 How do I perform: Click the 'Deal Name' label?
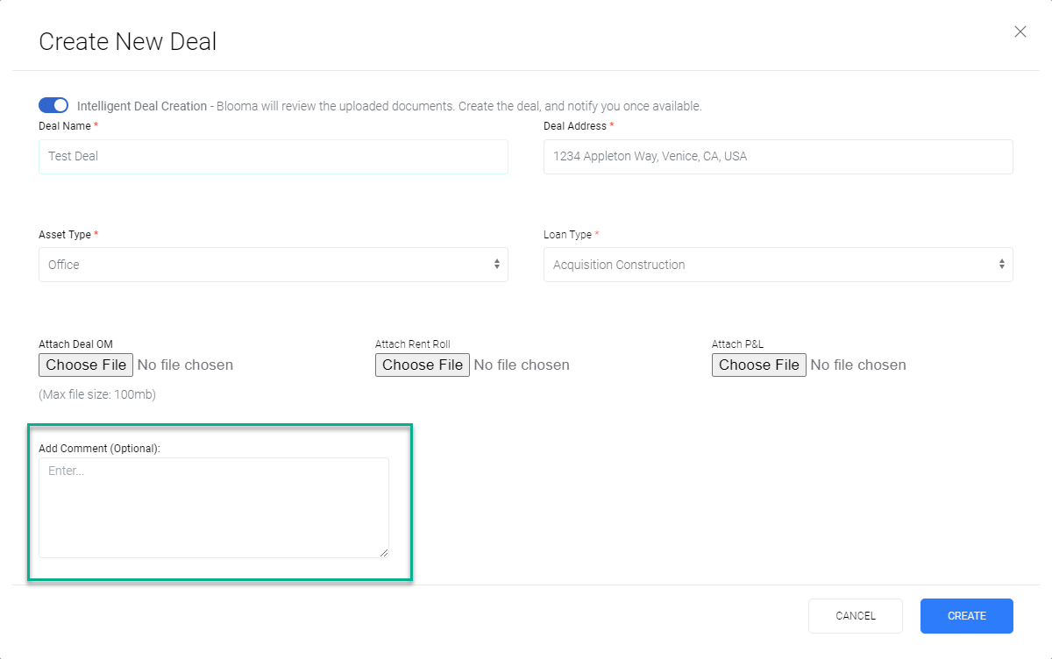[x=65, y=126]
